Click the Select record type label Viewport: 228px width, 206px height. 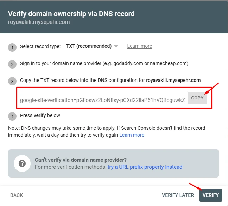[x=40, y=46]
